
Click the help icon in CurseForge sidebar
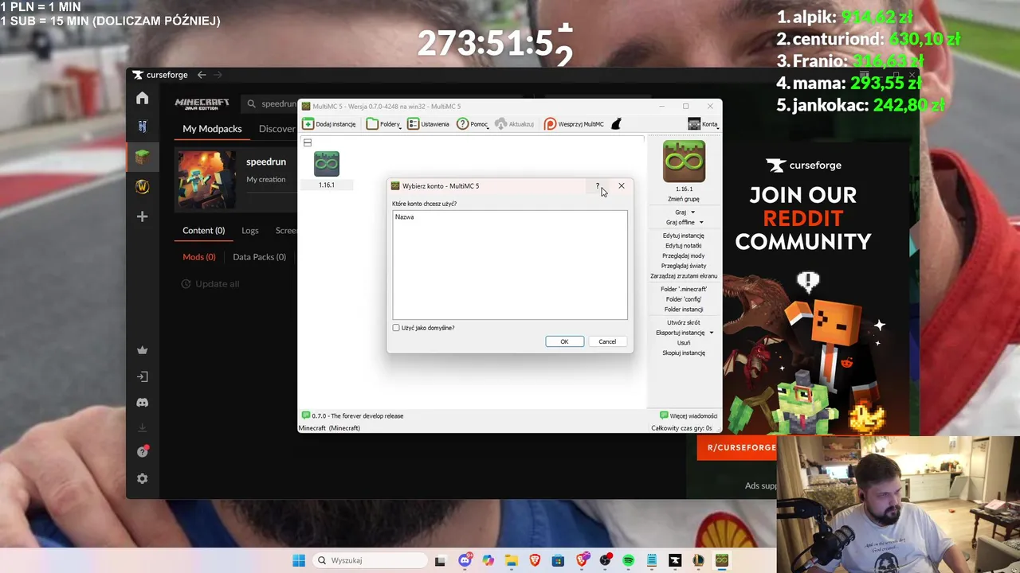tap(143, 452)
